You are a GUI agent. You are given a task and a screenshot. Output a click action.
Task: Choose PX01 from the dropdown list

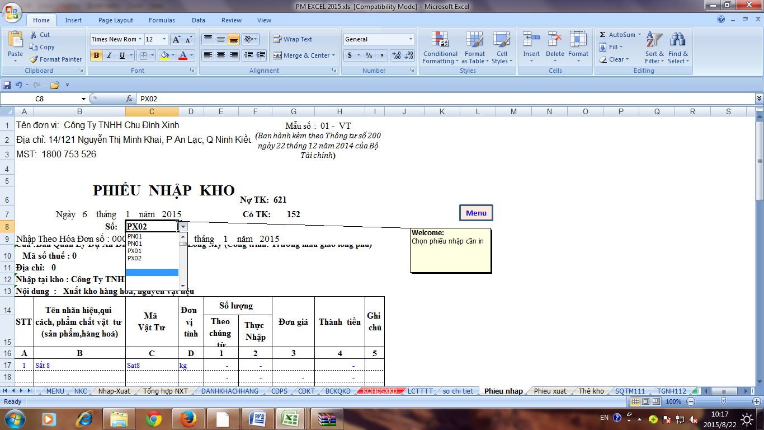point(135,251)
